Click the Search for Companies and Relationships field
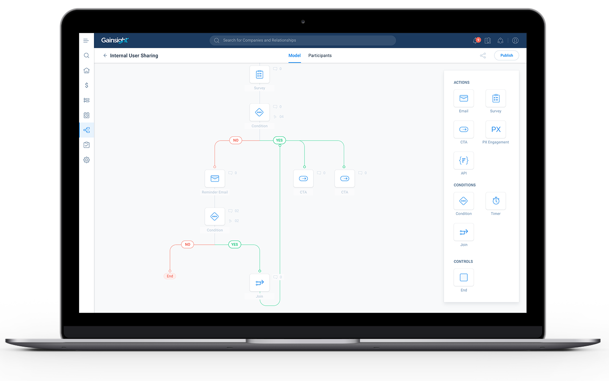The height and width of the screenshot is (381, 609). [x=302, y=41]
